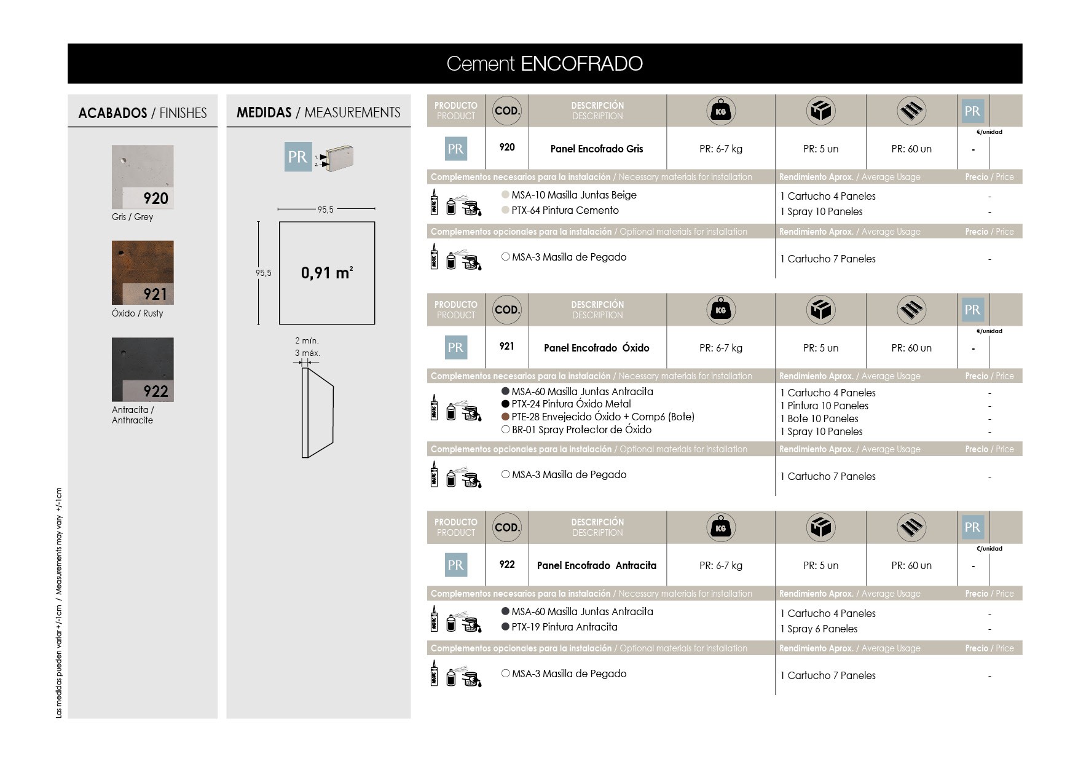
Task: Click the box packaging icon in the 921 table header
Action: (x=820, y=310)
